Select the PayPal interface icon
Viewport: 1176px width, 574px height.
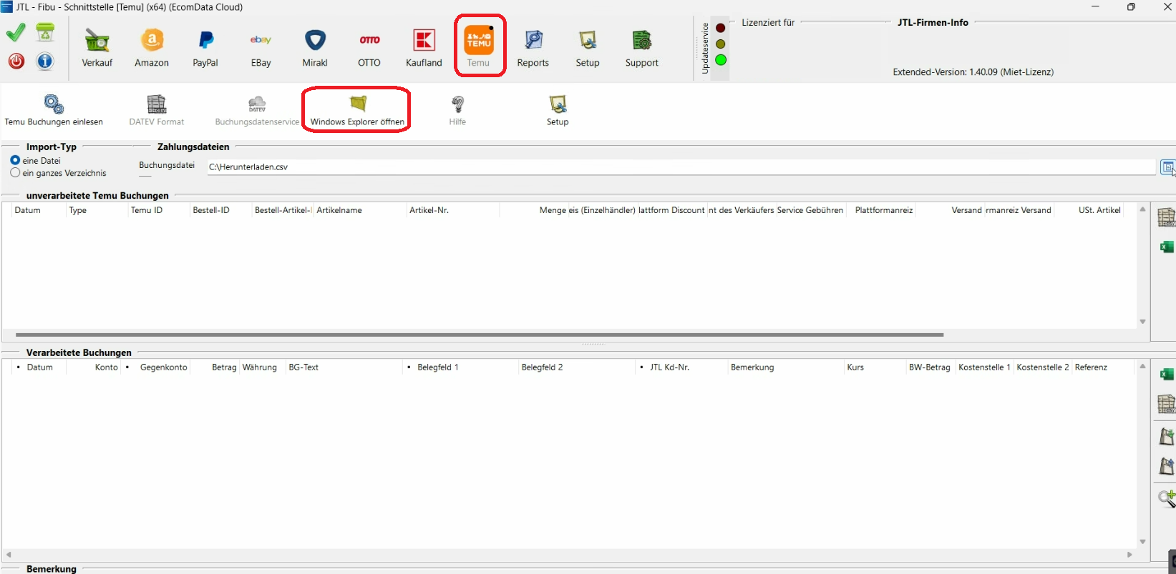[x=205, y=48]
